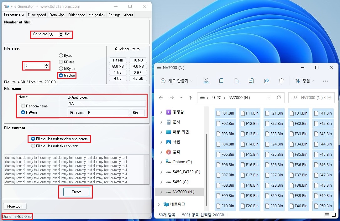
Task: Open address bar history dropdown
Action: [x=269, y=97]
